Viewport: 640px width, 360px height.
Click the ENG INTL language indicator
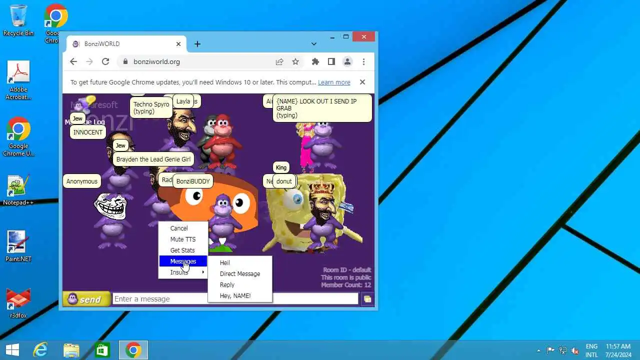click(x=591, y=350)
